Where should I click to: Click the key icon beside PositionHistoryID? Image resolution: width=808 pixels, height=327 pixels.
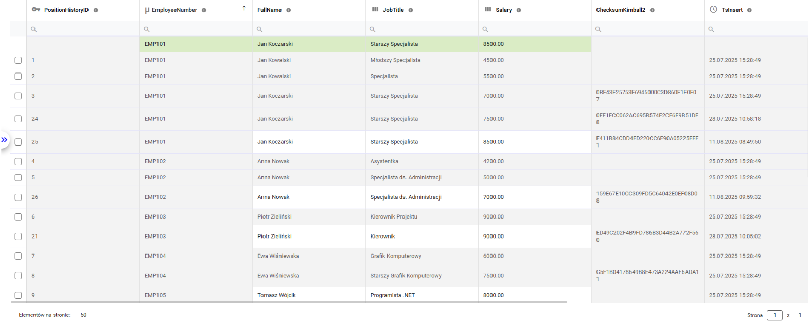[36, 10]
